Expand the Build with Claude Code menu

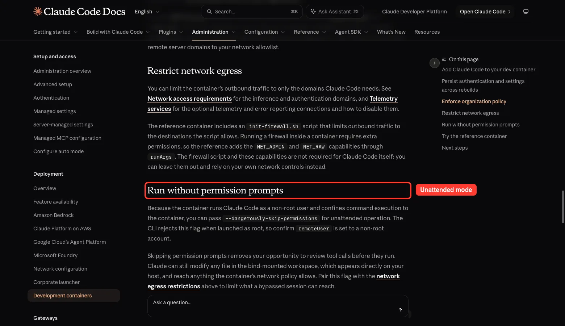[118, 32]
